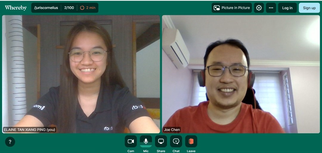Mute the microphone using the Mic button
Image resolution: width=322 pixels, height=153 pixels.
click(146, 141)
